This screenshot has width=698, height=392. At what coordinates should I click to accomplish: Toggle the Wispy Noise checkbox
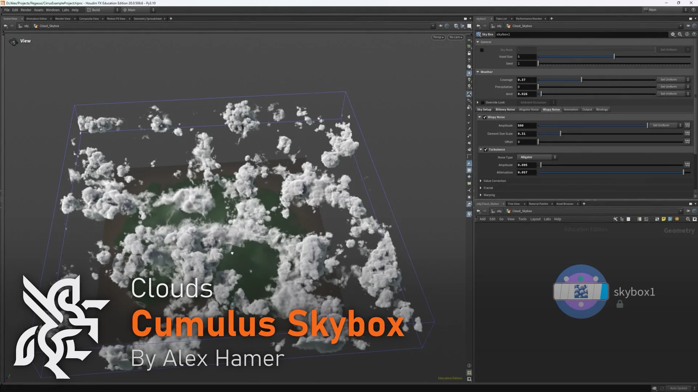[485, 117]
